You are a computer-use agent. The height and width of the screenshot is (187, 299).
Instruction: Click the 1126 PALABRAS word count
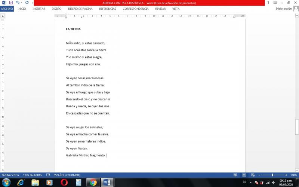[33, 175]
